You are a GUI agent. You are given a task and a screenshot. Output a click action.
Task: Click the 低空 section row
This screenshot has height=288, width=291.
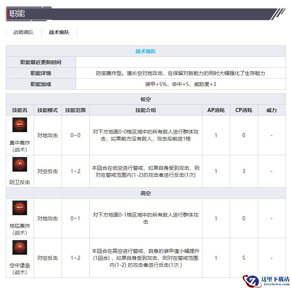[x=146, y=99]
